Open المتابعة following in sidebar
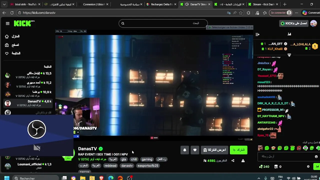 pyautogui.click(x=13, y=53)
